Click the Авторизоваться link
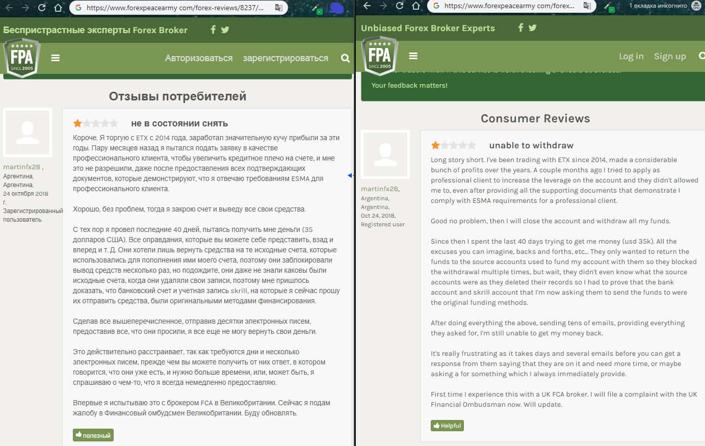Image resolution: width=705 pixels, height=446 pixels. click(x=199, y=58)
